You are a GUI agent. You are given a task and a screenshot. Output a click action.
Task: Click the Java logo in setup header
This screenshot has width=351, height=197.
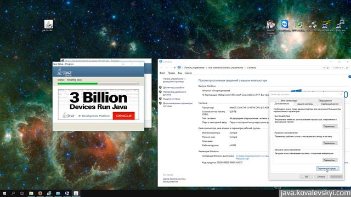(x=65, y=72)
